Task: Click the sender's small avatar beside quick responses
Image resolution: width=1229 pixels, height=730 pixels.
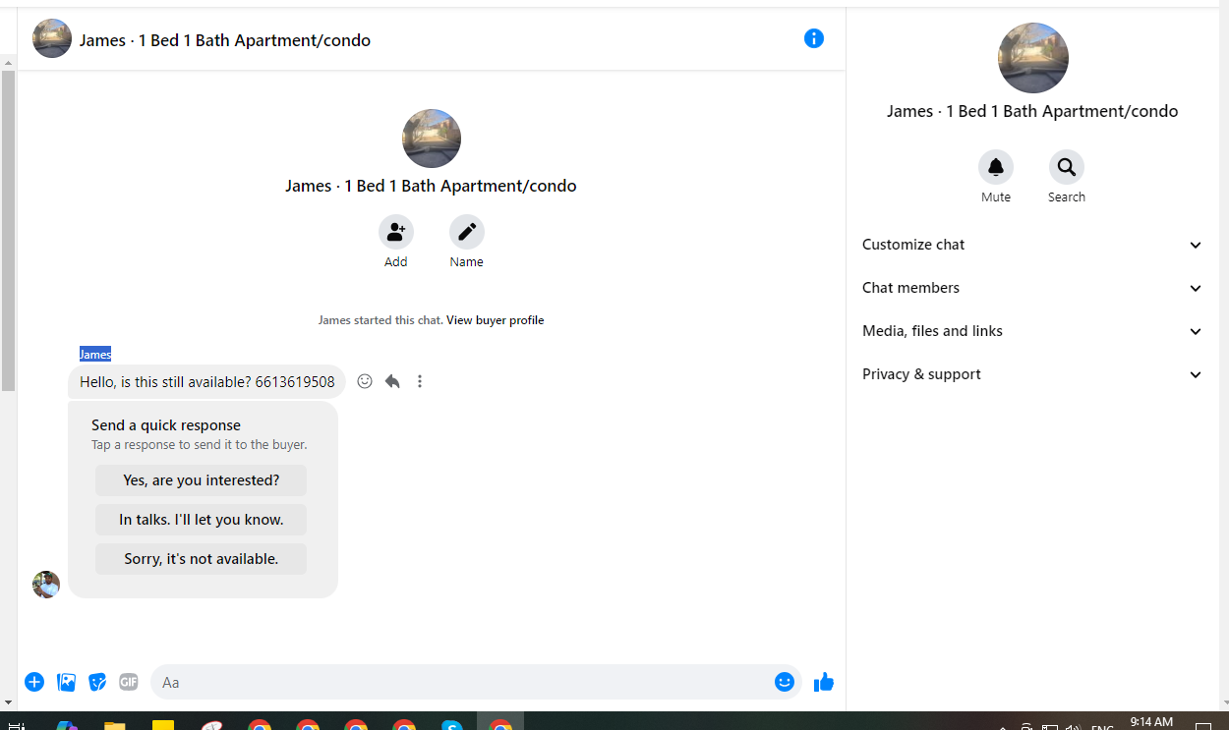Action: pyautogui.click(x=46, y=585)
